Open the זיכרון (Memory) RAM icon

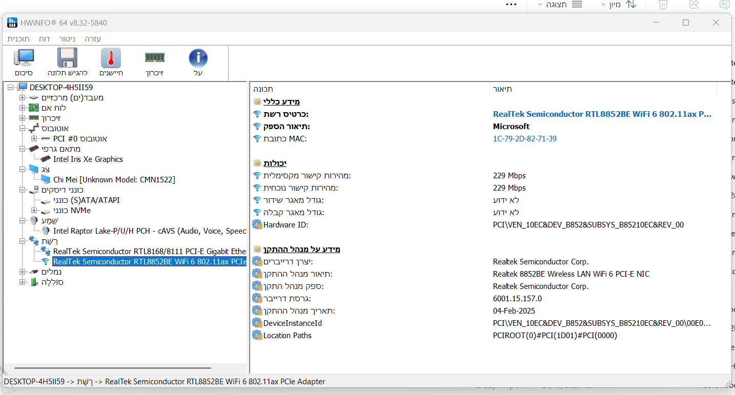pos(154,58)
